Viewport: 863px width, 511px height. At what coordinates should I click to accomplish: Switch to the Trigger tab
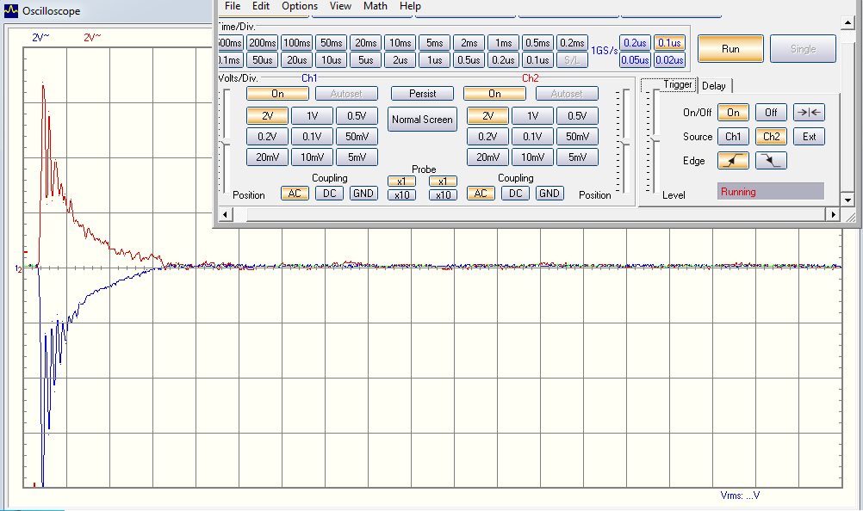point(677,84)
